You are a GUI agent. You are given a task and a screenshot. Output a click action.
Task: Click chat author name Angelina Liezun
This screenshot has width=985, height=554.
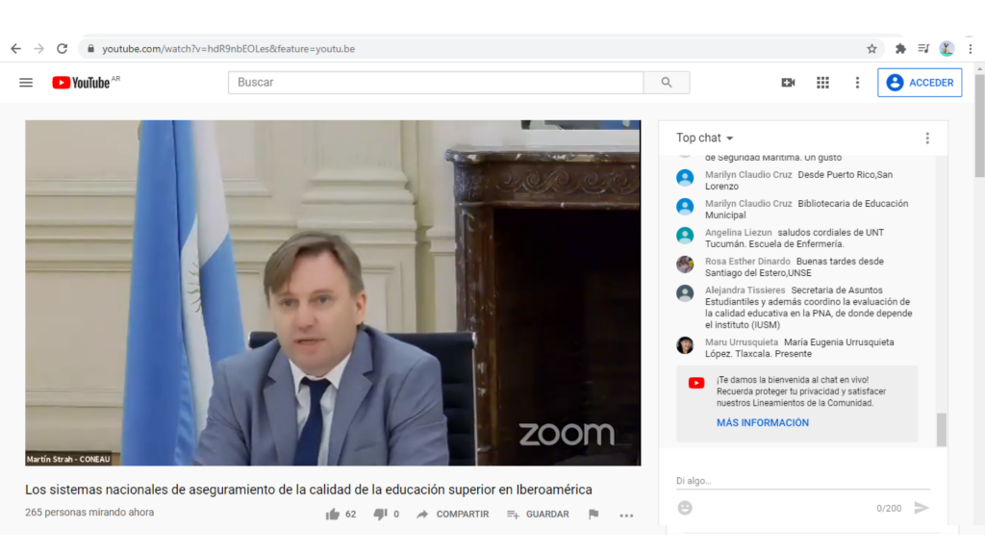(x=738, y=233)
